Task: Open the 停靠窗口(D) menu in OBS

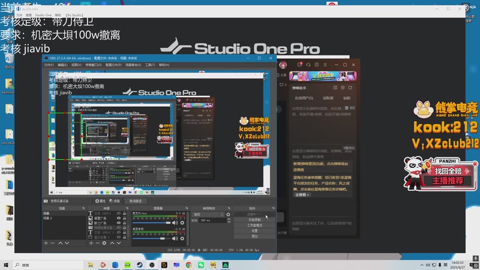Action: click(94, 65)
